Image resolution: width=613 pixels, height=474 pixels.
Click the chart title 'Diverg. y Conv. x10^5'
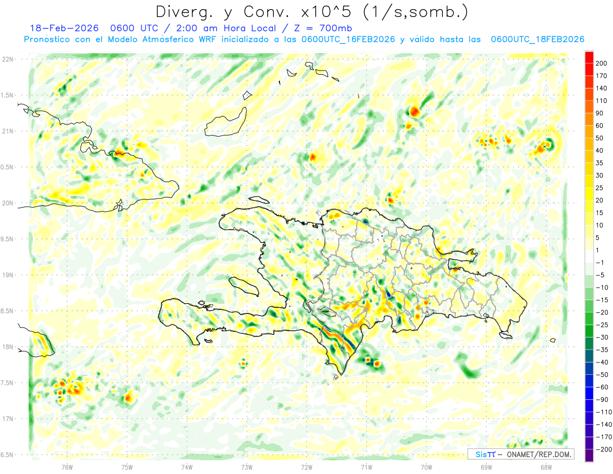[254, 12]
